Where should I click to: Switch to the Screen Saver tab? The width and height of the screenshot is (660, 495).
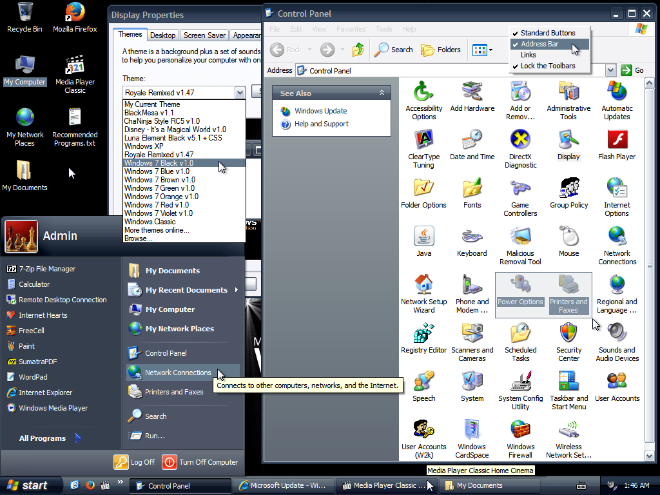[x=204, y=35]
